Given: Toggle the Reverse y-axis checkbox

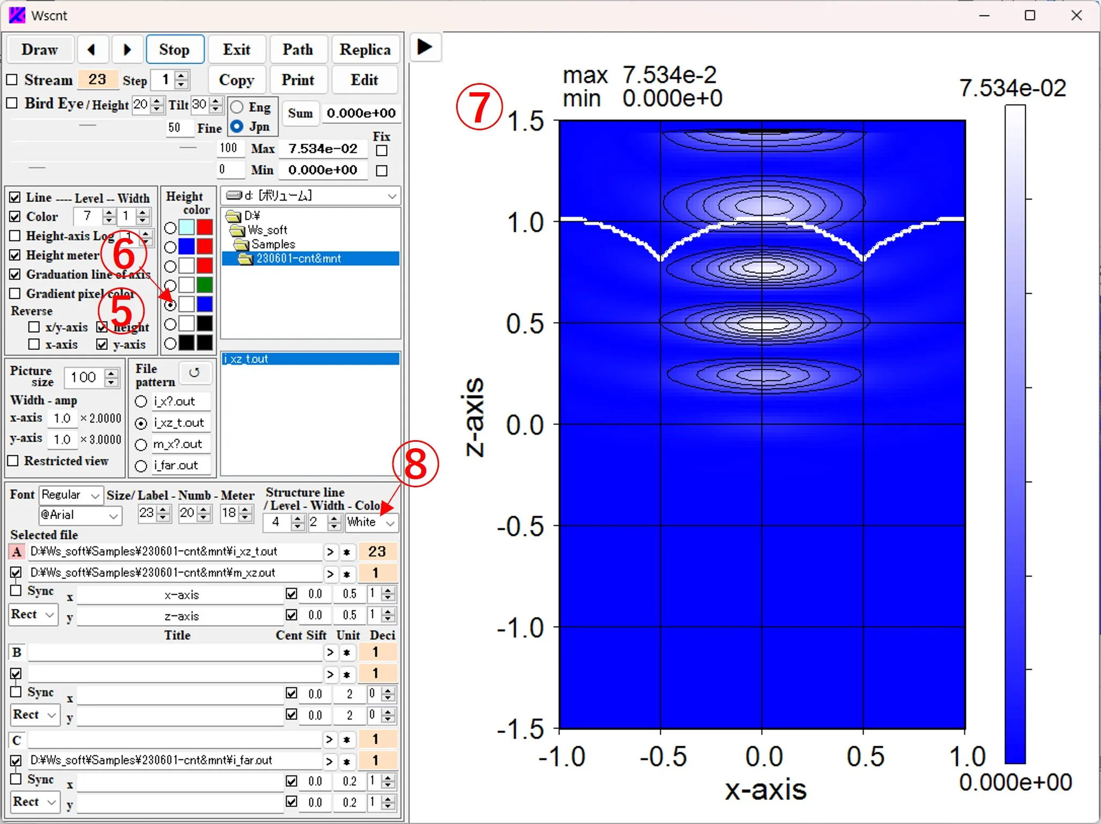Looking at the screenshot, I should coord(102,344).
